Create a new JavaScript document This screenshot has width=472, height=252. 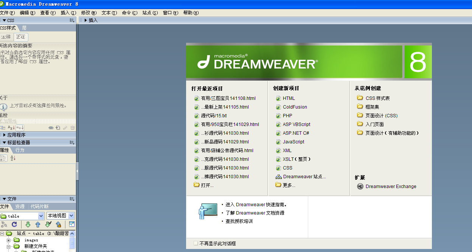point(293,142)
